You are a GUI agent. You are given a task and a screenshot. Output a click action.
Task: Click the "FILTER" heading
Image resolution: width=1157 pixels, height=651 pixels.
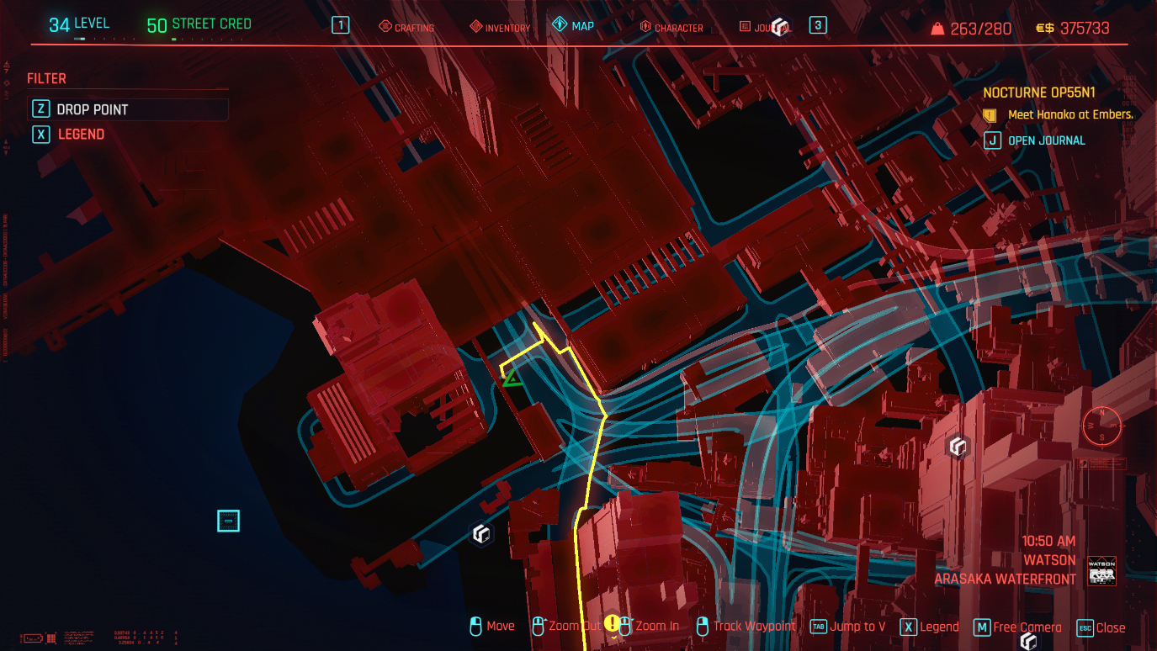coord(46,78)
